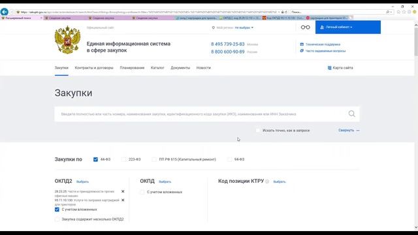Click 'Выбрать' next to Код позиции КТРУ
The image size is (418, 235).
tap(280, 181)
